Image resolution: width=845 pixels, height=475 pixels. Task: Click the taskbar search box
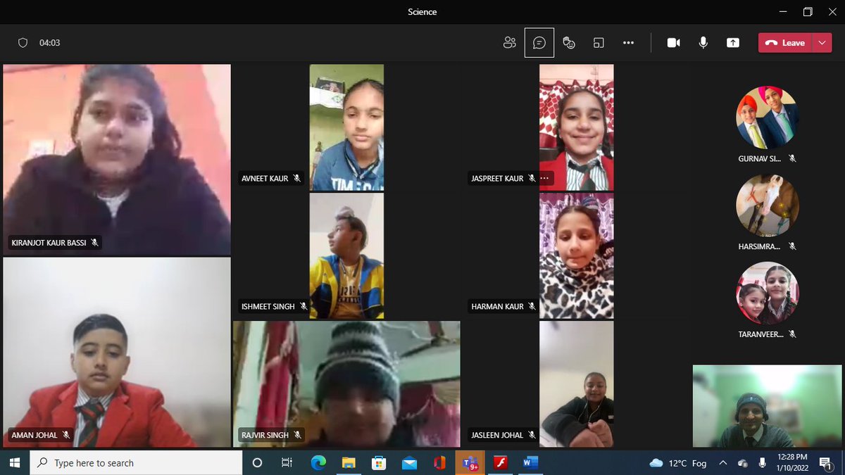[x=137, y=462]
